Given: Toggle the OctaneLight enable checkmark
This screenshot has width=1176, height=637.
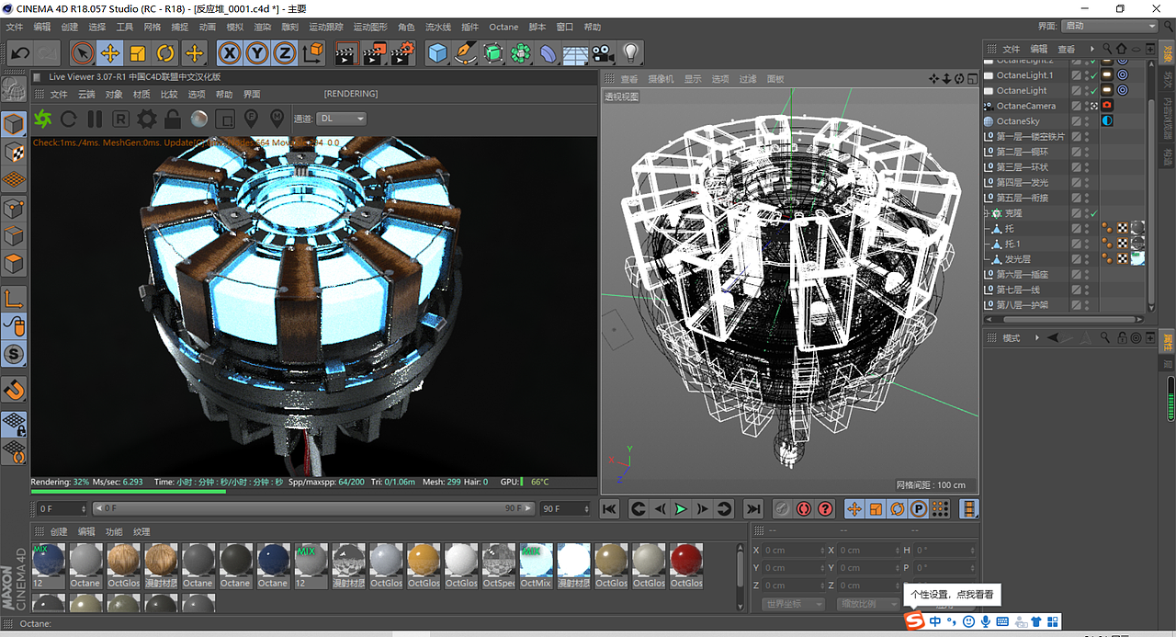Looking at the screenshot, I should pyautogui.click(x=1093, y=90).
